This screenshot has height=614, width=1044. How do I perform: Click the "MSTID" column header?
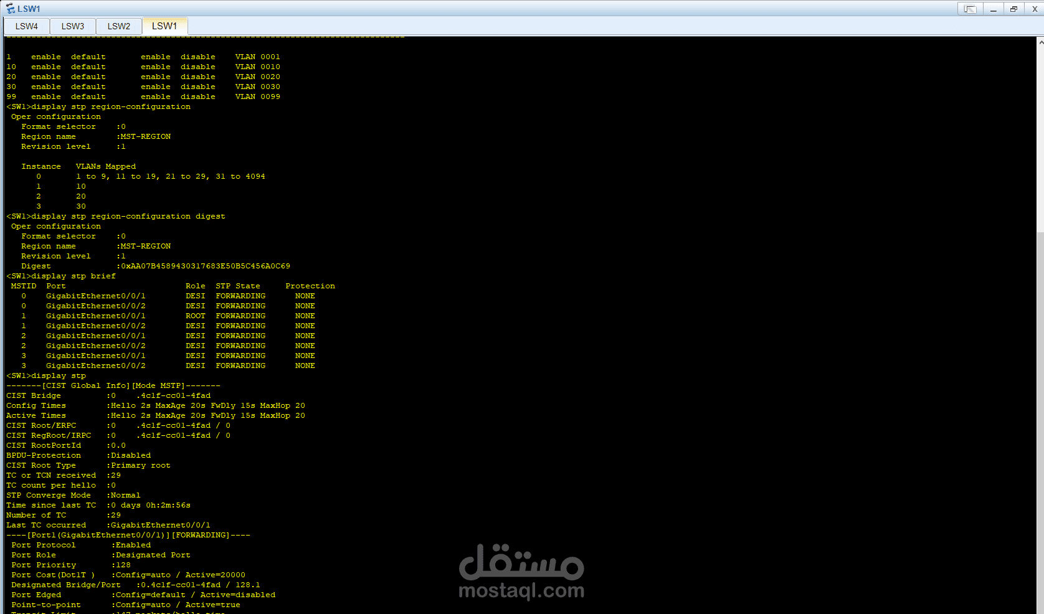(24, 286)
